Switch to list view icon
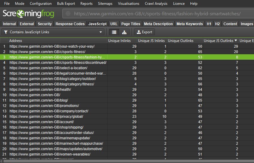The image size is (254, 163). point(114,32)
